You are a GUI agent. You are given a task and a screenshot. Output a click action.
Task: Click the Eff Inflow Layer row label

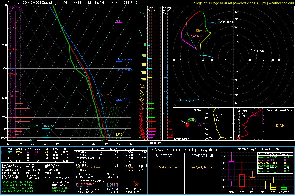click(85, 158)
